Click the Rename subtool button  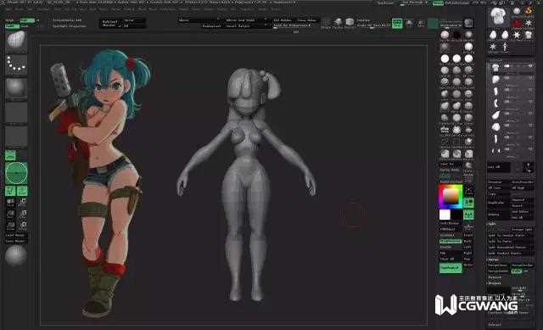pos(499,182)
